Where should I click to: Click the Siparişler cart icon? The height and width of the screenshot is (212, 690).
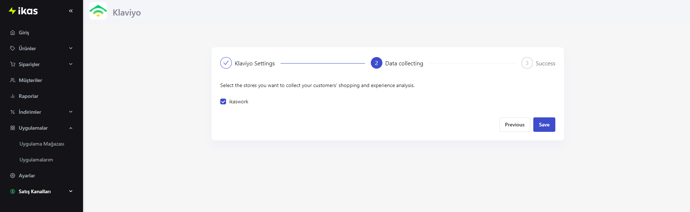point(13,64)
